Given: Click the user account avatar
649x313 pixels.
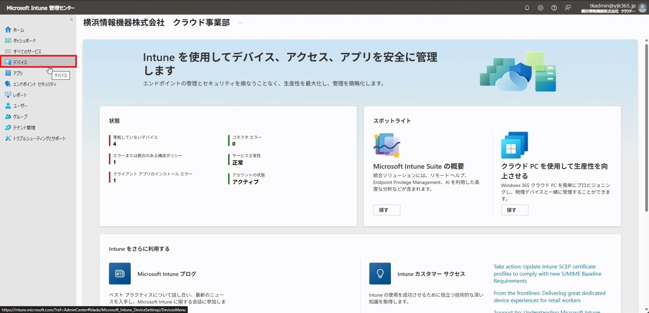Looking at the screenshot, I should (642, 8).
